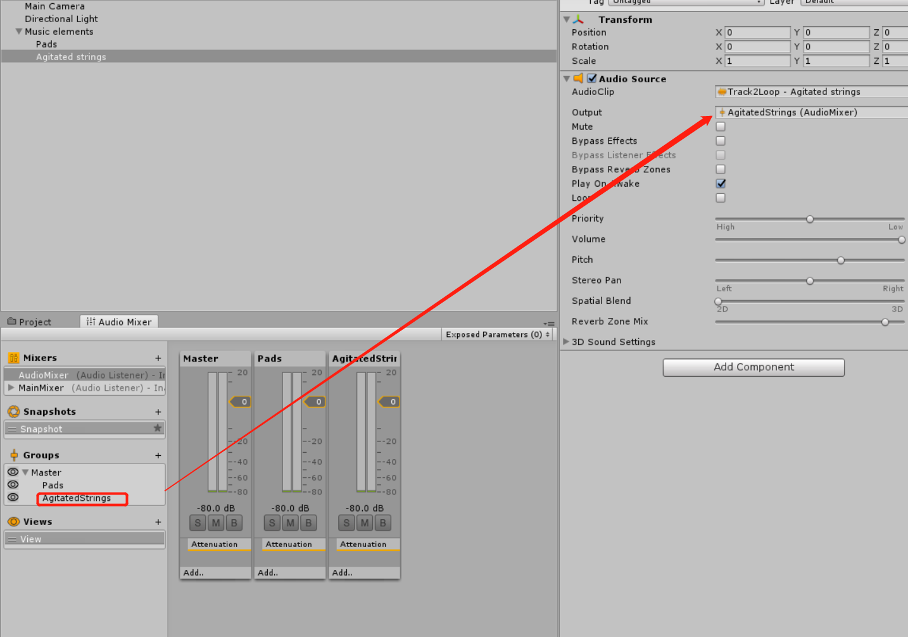Viewport: 908px width, 637px height.
Task: Add a new group with plus icon
Action: [x=158, y=456]
